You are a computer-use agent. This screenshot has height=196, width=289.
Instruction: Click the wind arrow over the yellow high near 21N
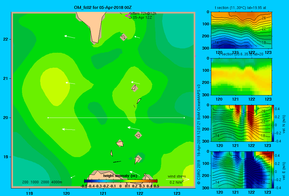pos(71,83)
